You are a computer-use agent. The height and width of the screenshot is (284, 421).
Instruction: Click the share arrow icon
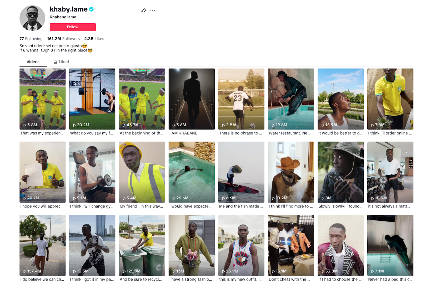[x=144, y=10]
